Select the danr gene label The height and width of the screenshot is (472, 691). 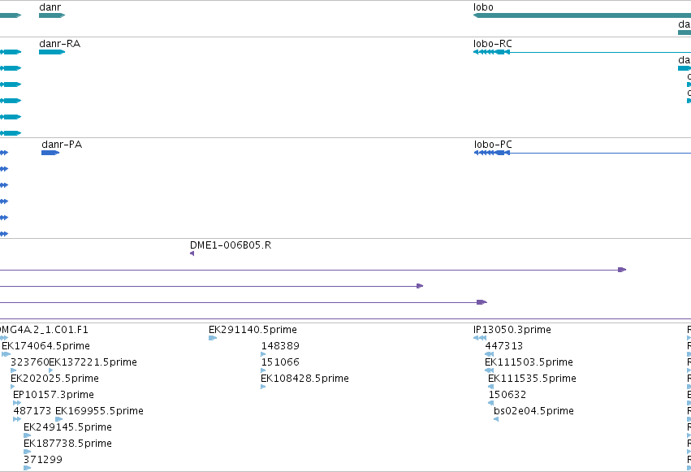[x=50, y=7]
